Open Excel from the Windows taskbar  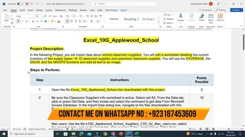click(x=137, y=134)
